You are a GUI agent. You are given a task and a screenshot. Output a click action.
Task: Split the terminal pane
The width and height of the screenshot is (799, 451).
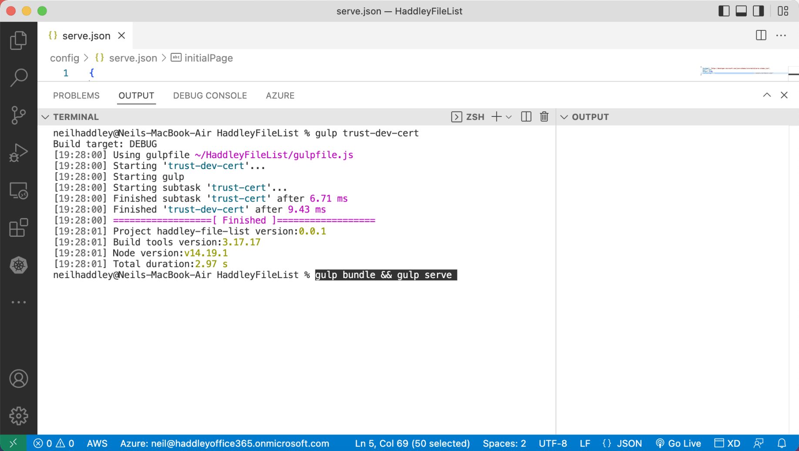pyautogui.click(x=526, y=117)
